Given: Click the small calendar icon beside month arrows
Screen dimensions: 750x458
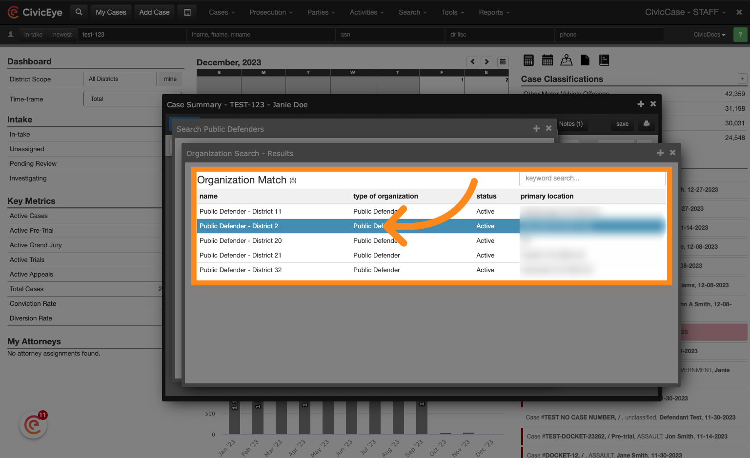Looking at the screenshot, I should [503, 62].
